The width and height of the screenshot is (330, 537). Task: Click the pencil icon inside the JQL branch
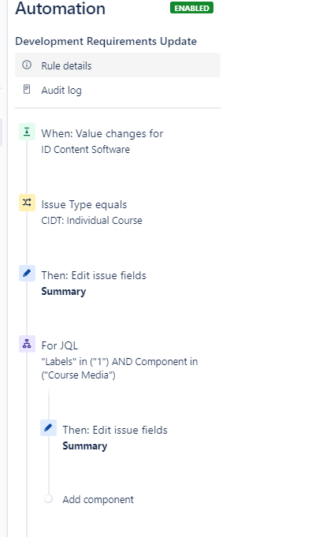click(48, 427)
